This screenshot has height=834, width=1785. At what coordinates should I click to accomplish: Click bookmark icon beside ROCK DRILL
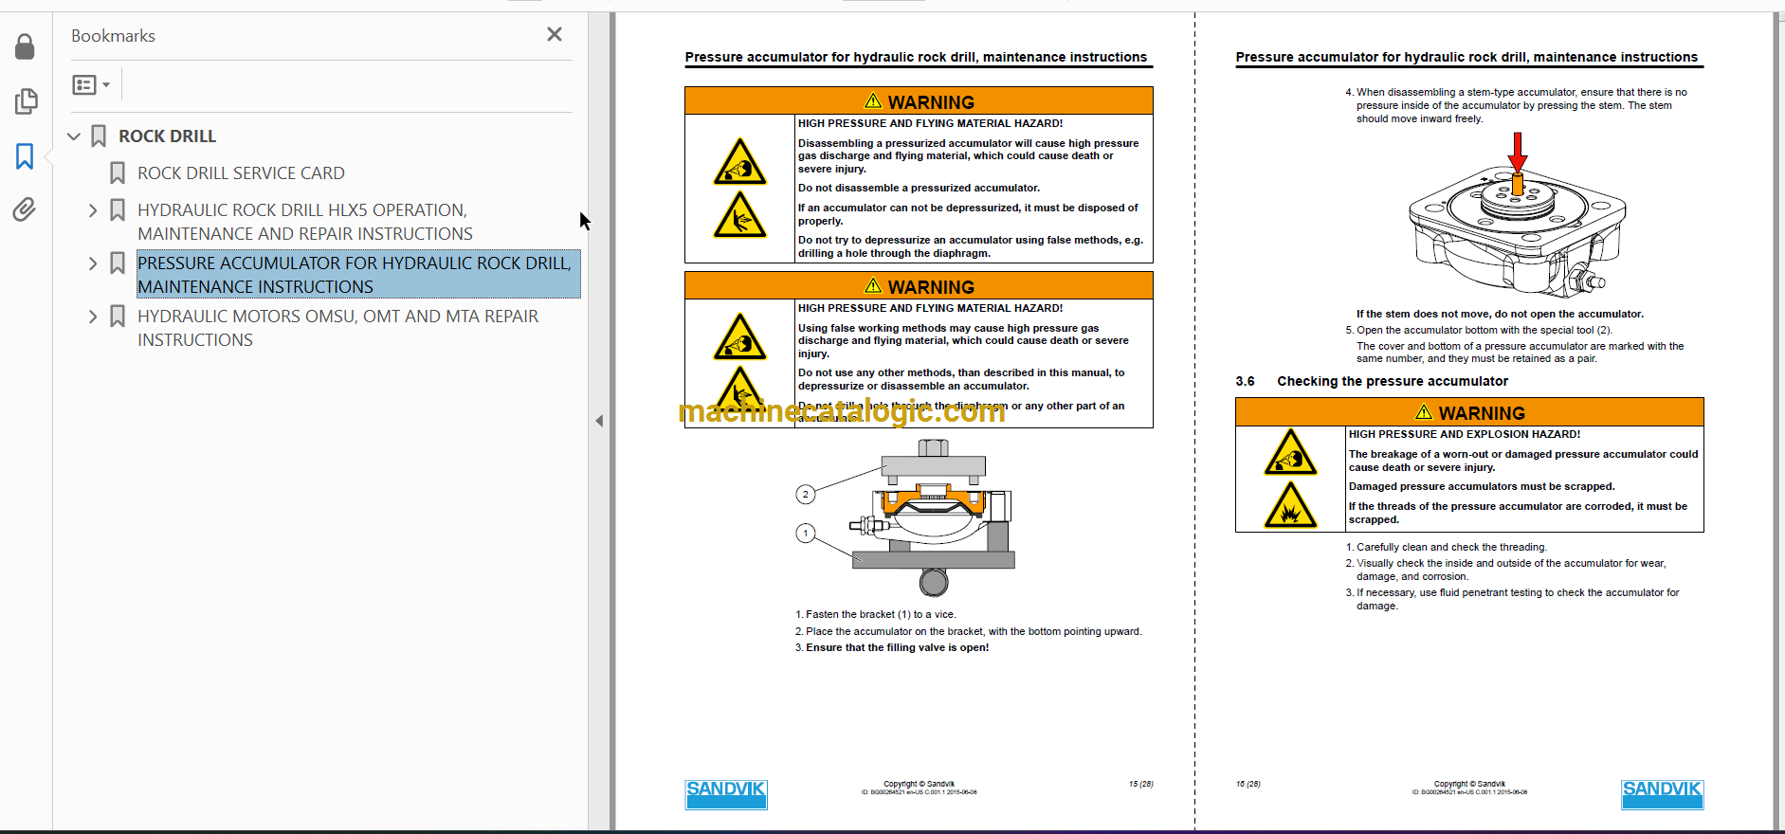pyautogui.click(x=99, y=136)
